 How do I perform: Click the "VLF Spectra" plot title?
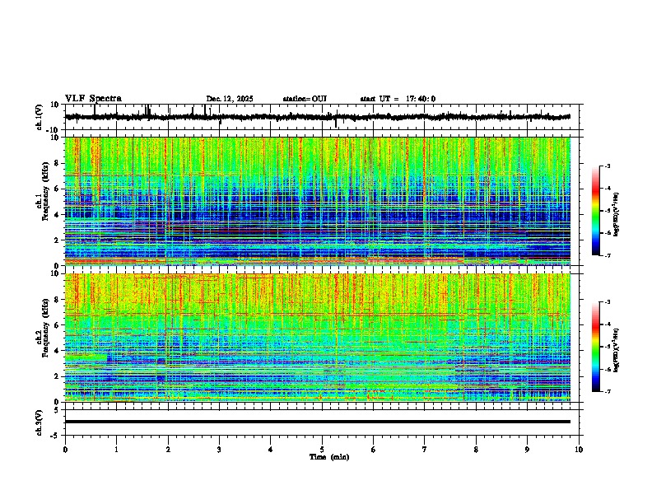point(93,99)
